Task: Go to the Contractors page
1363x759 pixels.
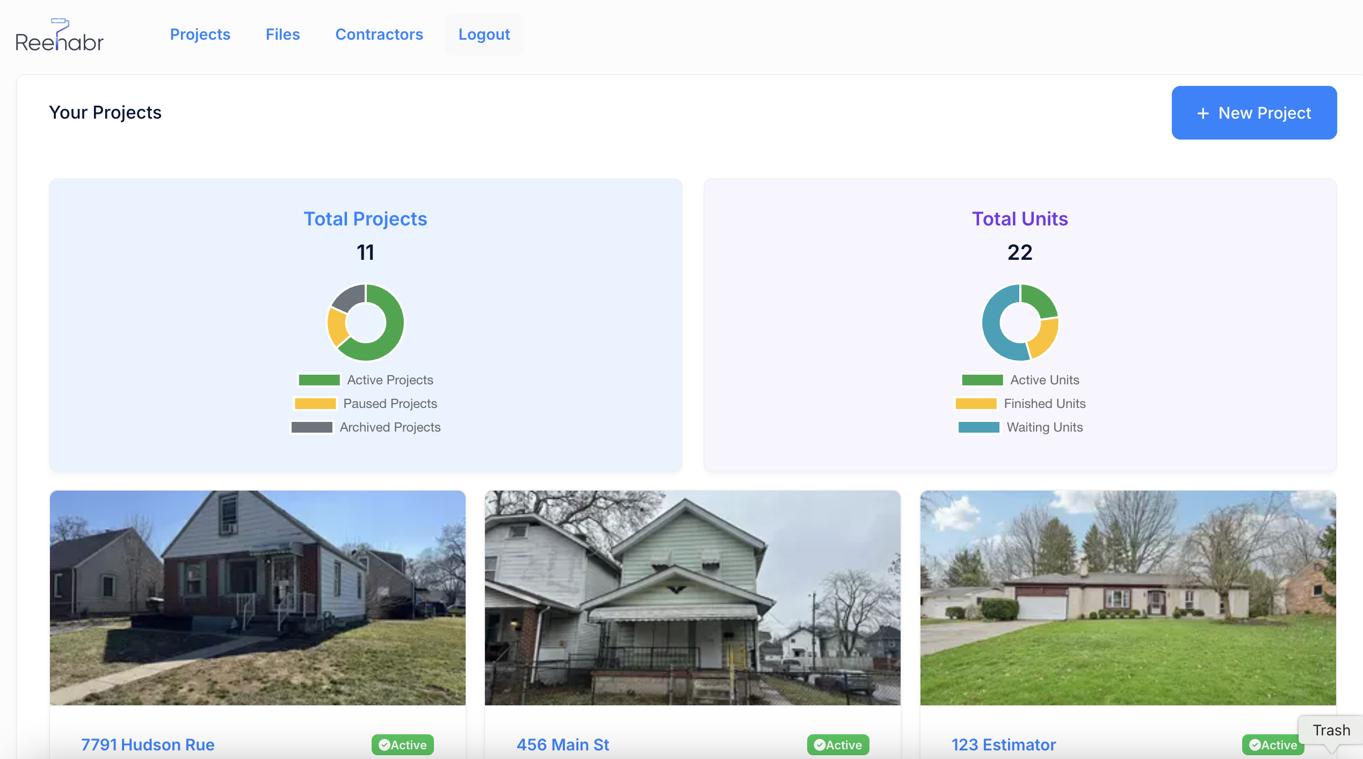Action: tap(379, 34)
